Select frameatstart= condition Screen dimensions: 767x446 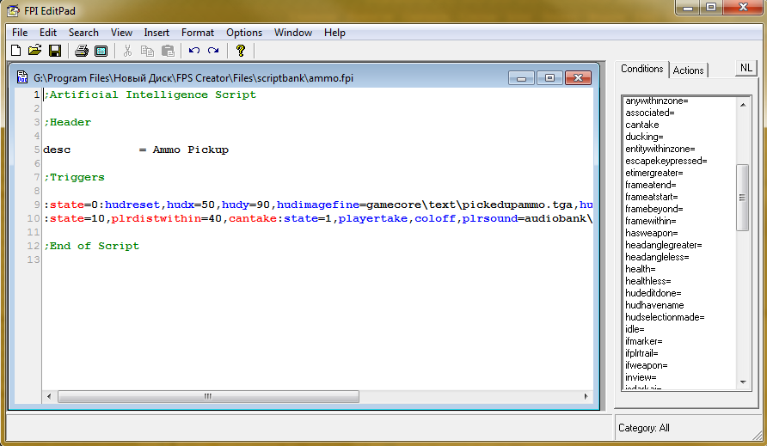tap(652, 197)
